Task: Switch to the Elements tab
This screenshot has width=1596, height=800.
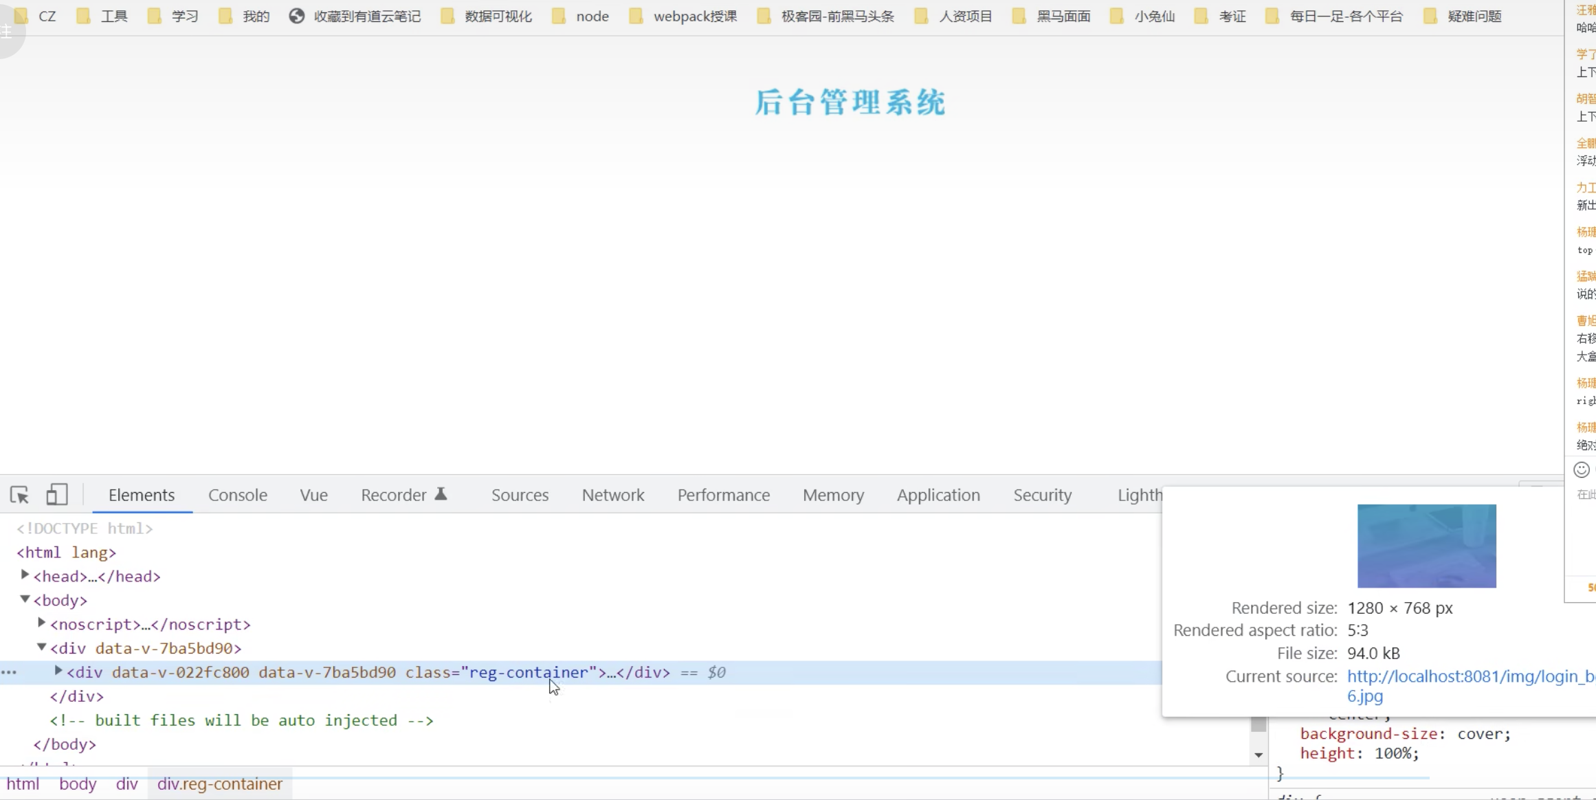Action: (x=142, y=495)
